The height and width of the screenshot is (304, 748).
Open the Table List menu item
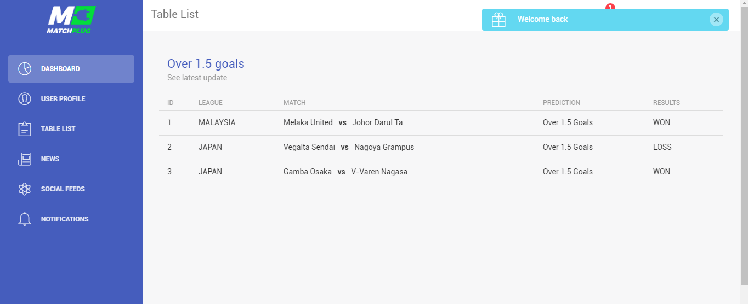click(x=71, y=129)
